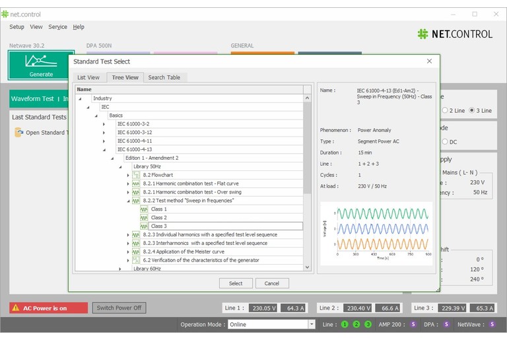
Task: Click the 8.2 Flowchart row icon
Action: tap(136, 175)
